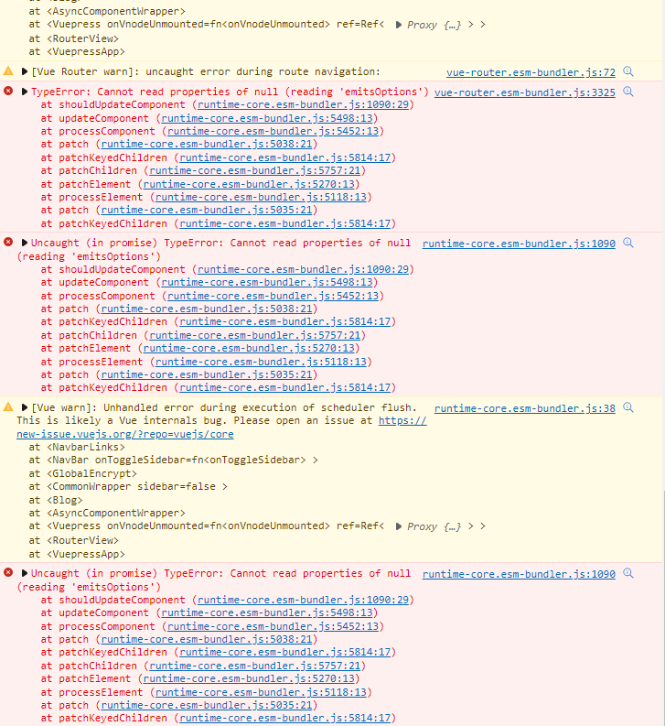Expand the [Vue Router warn] uncaught error message
Viewport: 665px width, 726px height.
[25, 71]
